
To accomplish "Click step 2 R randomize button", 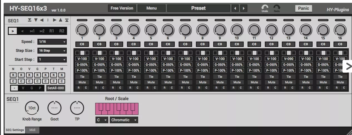I will pyautogui.click(x=96, y=88).
